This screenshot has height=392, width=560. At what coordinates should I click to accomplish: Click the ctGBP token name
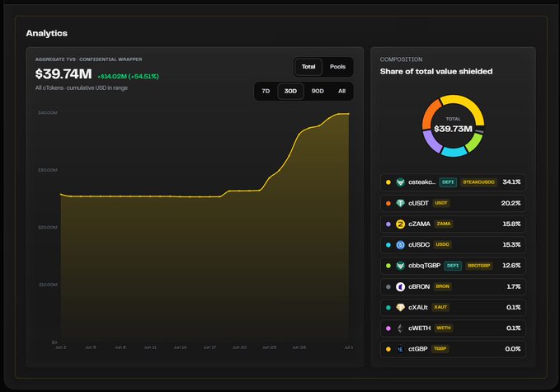tap(418, 349)
